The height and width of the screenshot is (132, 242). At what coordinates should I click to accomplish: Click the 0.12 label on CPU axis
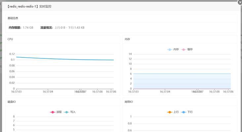tap(12, 54)
